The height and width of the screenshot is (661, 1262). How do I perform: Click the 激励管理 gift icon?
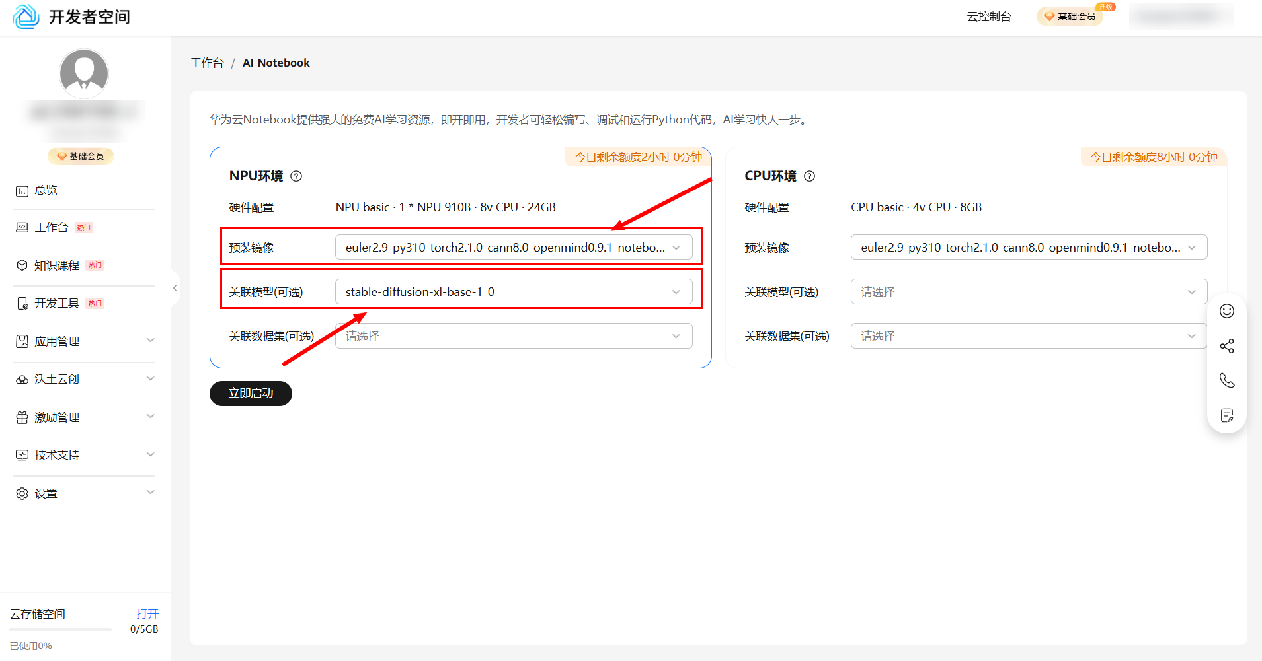coord(22,417)
